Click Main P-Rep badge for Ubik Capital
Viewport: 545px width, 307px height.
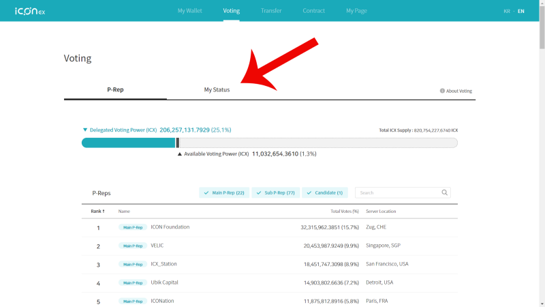click(133, 282)
